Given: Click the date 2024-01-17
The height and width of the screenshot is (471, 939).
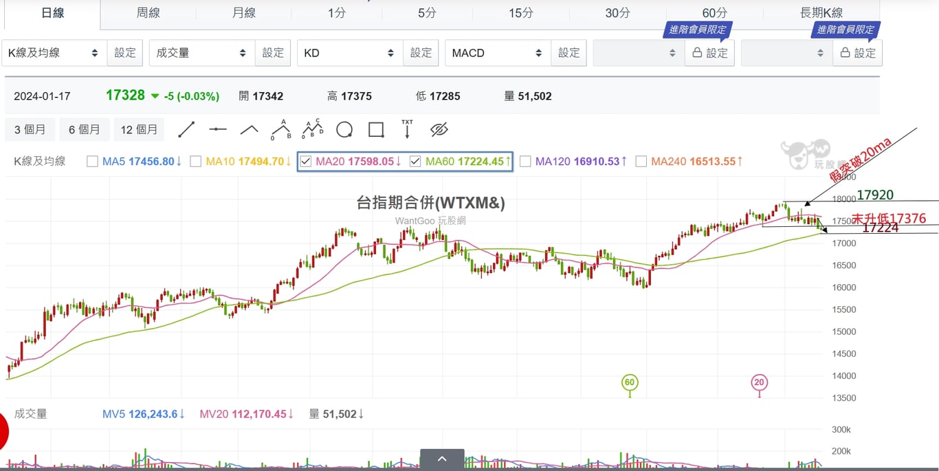Looking at the screenshot, I should pos(42,96).
